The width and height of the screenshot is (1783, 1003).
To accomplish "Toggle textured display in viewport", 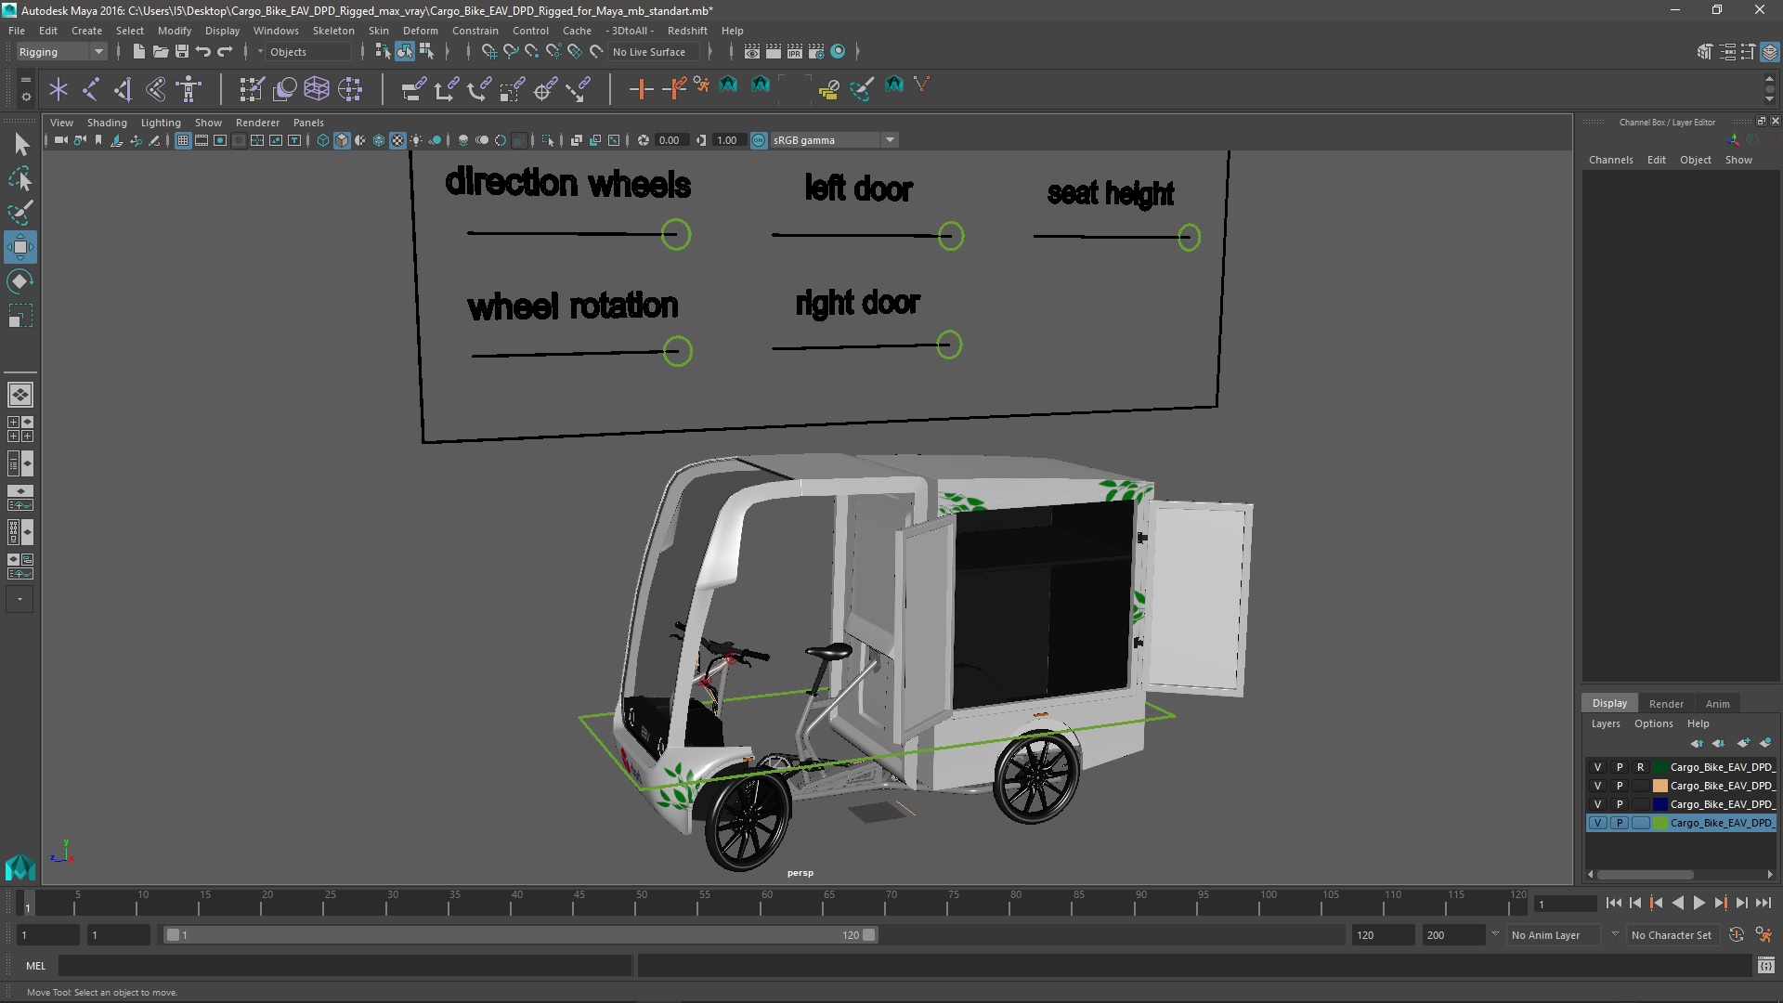I will [x=397, y=140].
